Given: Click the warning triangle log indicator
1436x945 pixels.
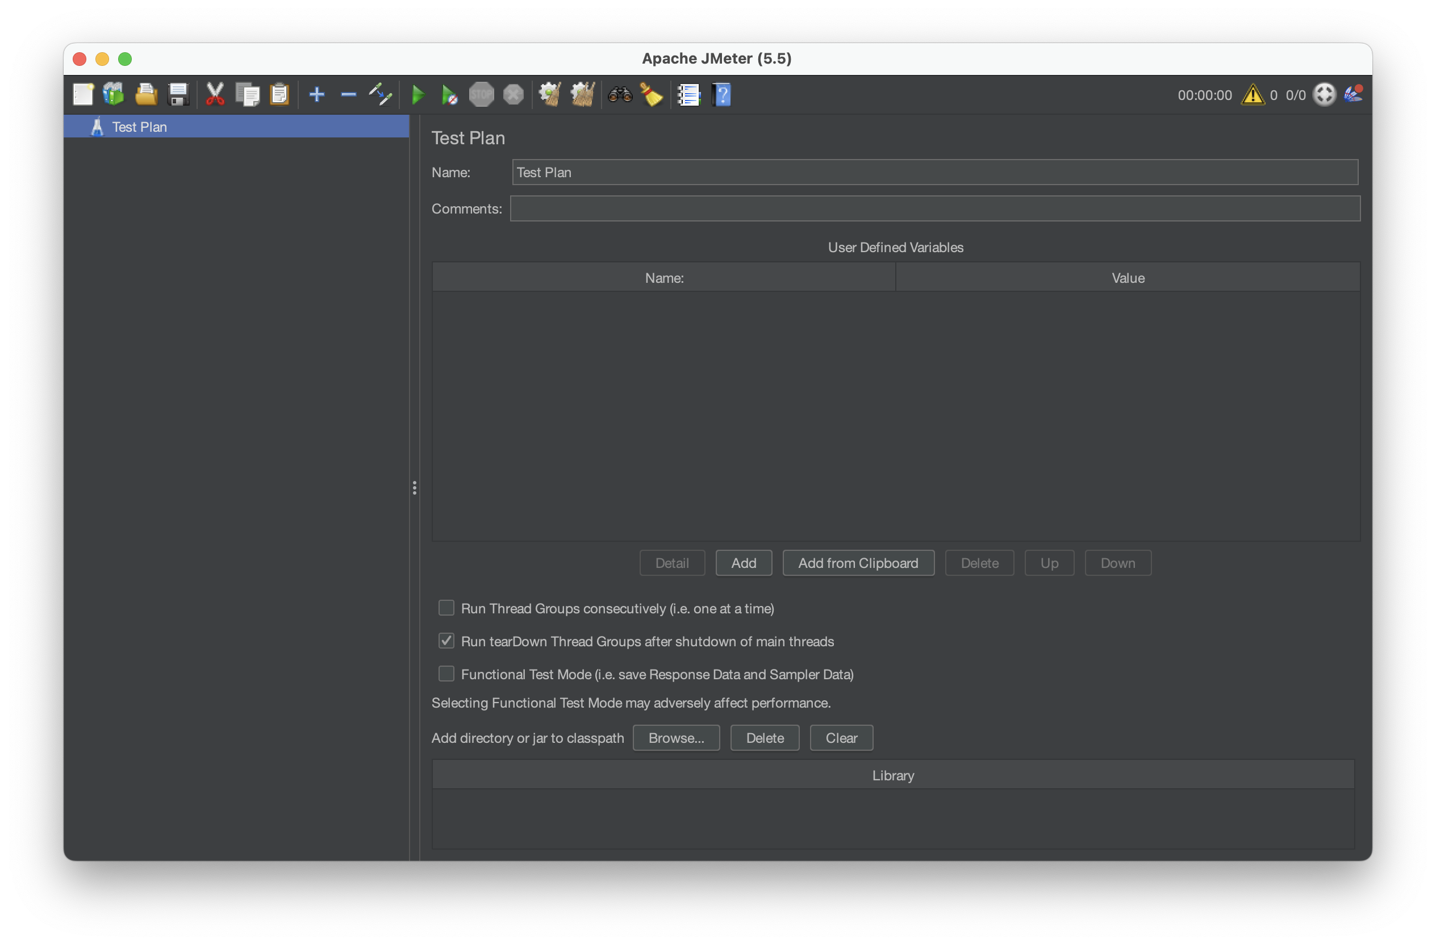Looking at the screenshot, I should click(1253, 95).
